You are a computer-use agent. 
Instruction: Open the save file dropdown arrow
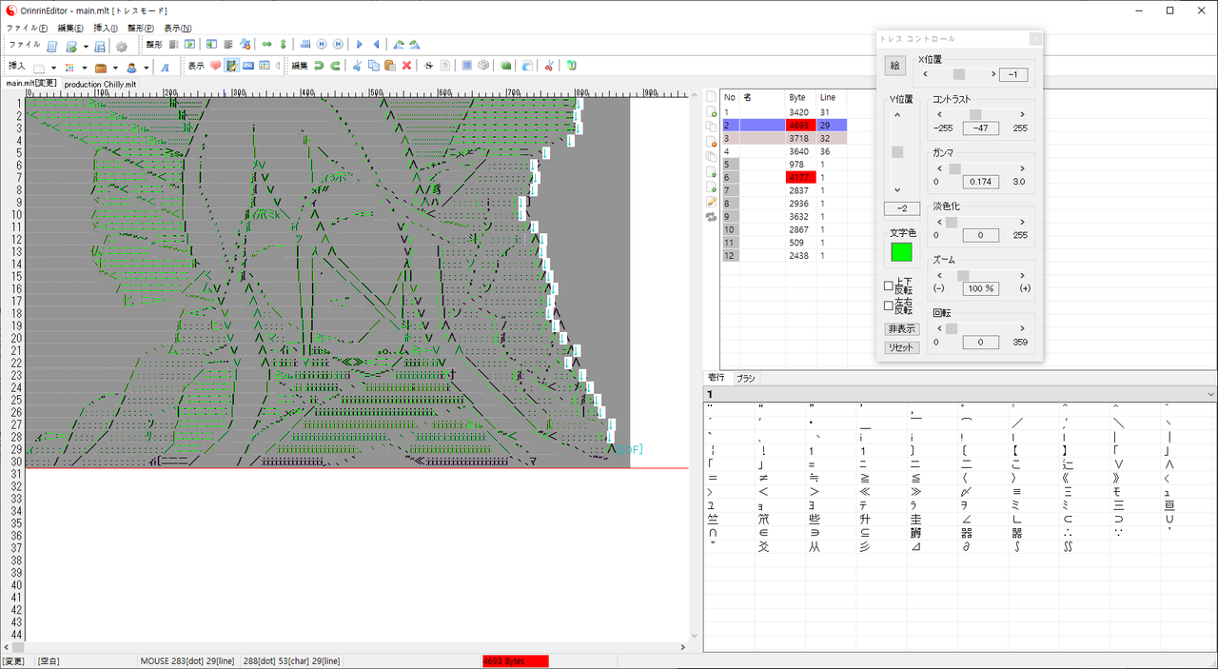[86, 46]
